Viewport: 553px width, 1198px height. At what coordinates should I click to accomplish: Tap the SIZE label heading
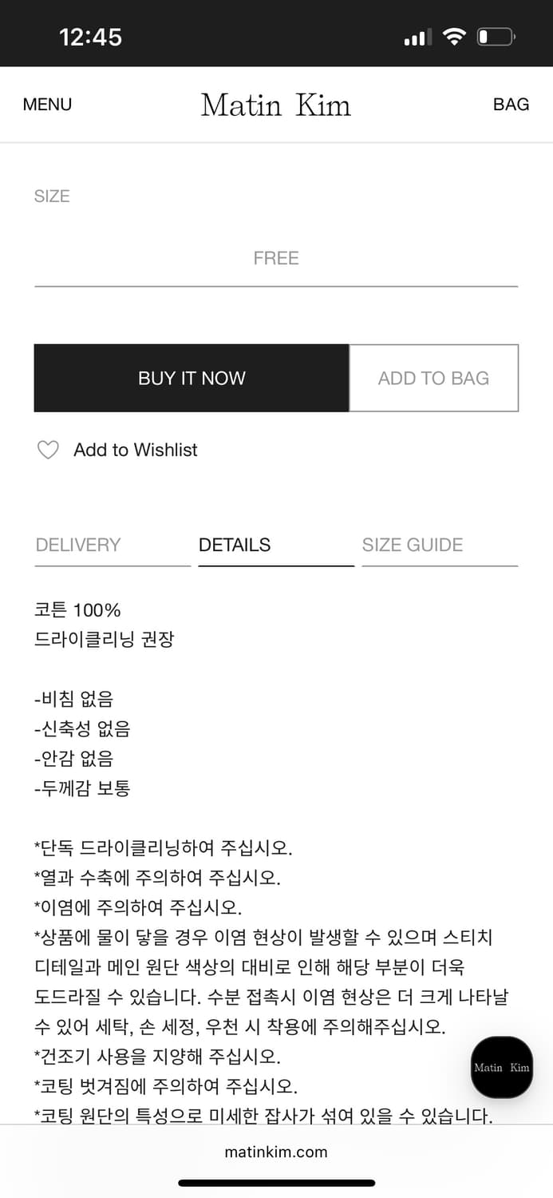coord(52,196)
